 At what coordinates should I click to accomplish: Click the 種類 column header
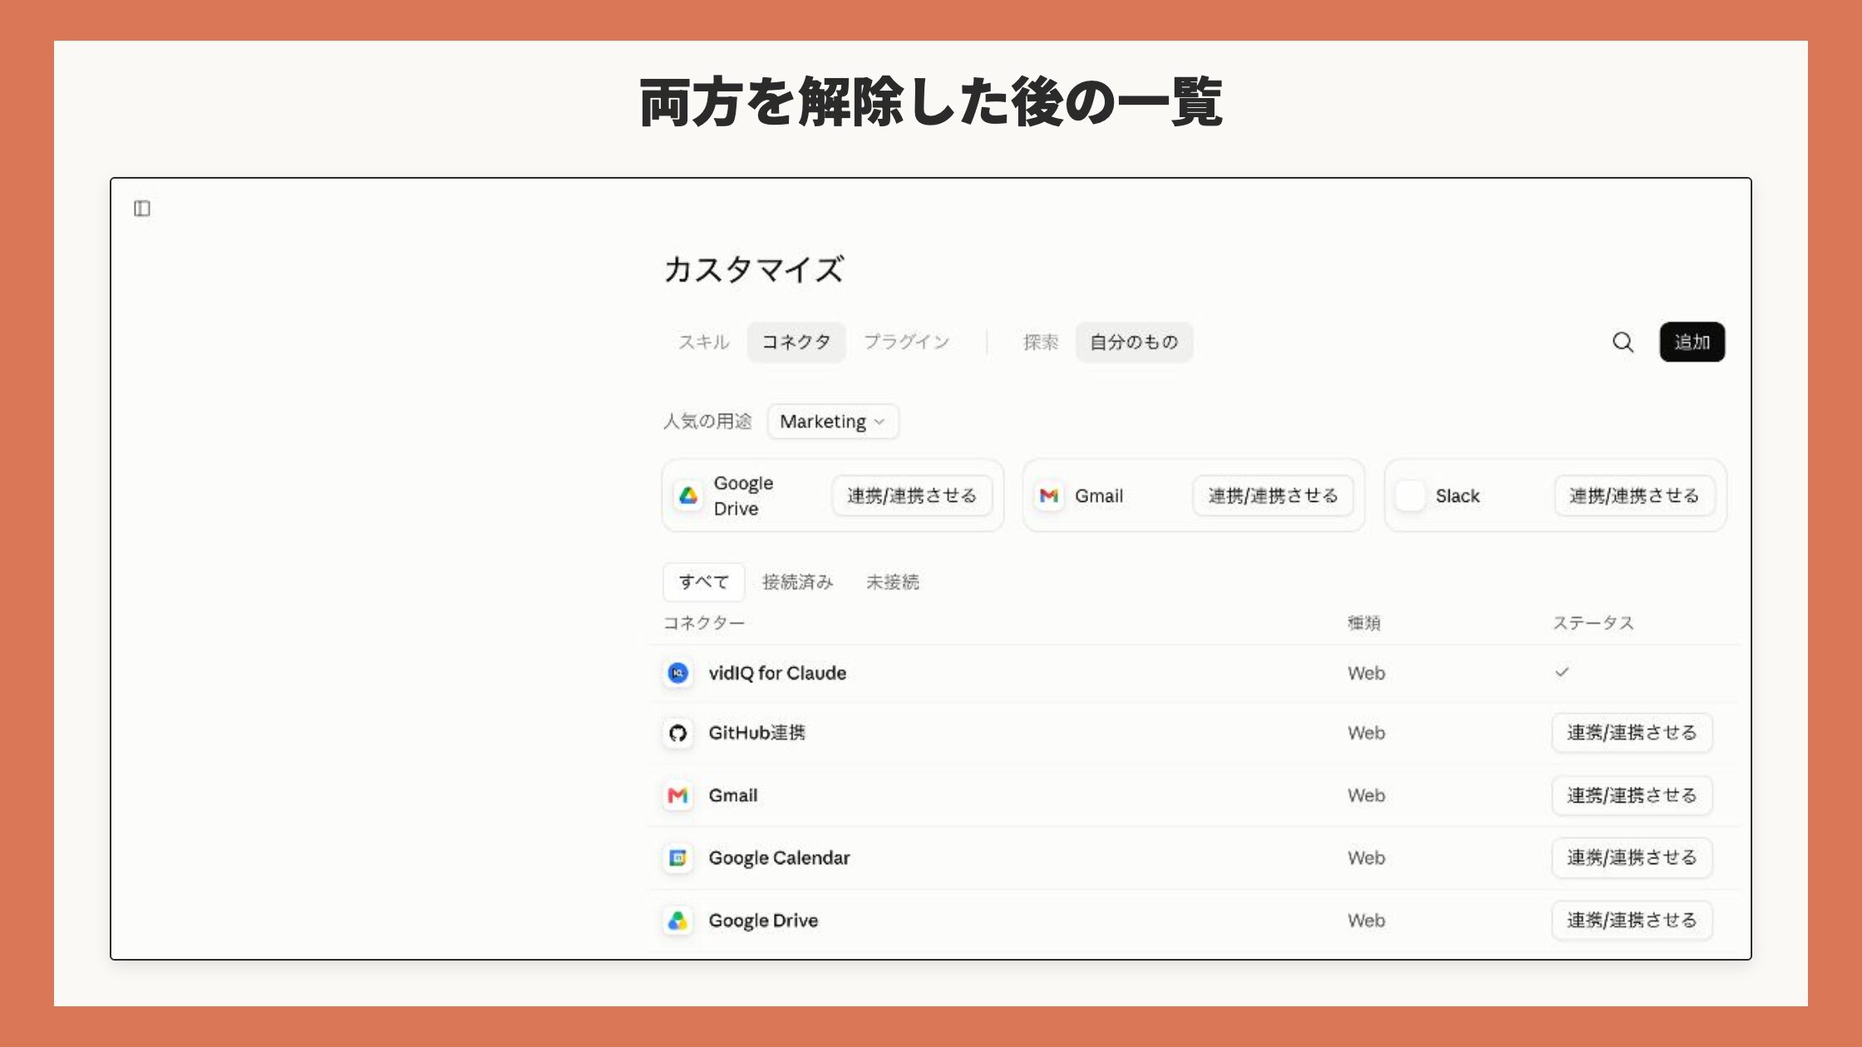(1363, 623)
